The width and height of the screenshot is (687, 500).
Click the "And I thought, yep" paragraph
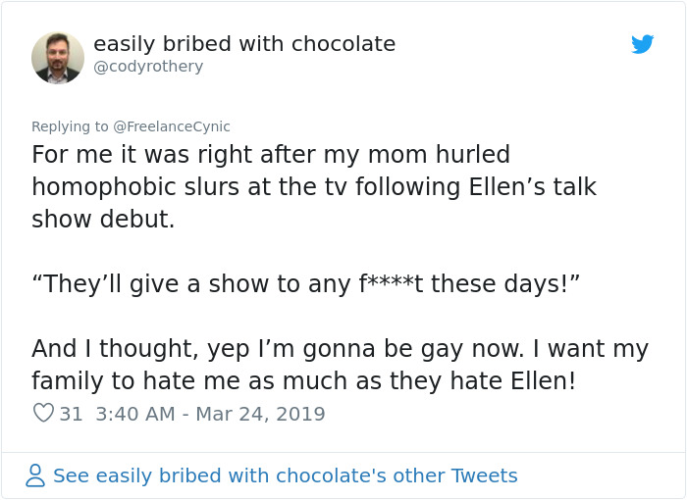point(340,365)
